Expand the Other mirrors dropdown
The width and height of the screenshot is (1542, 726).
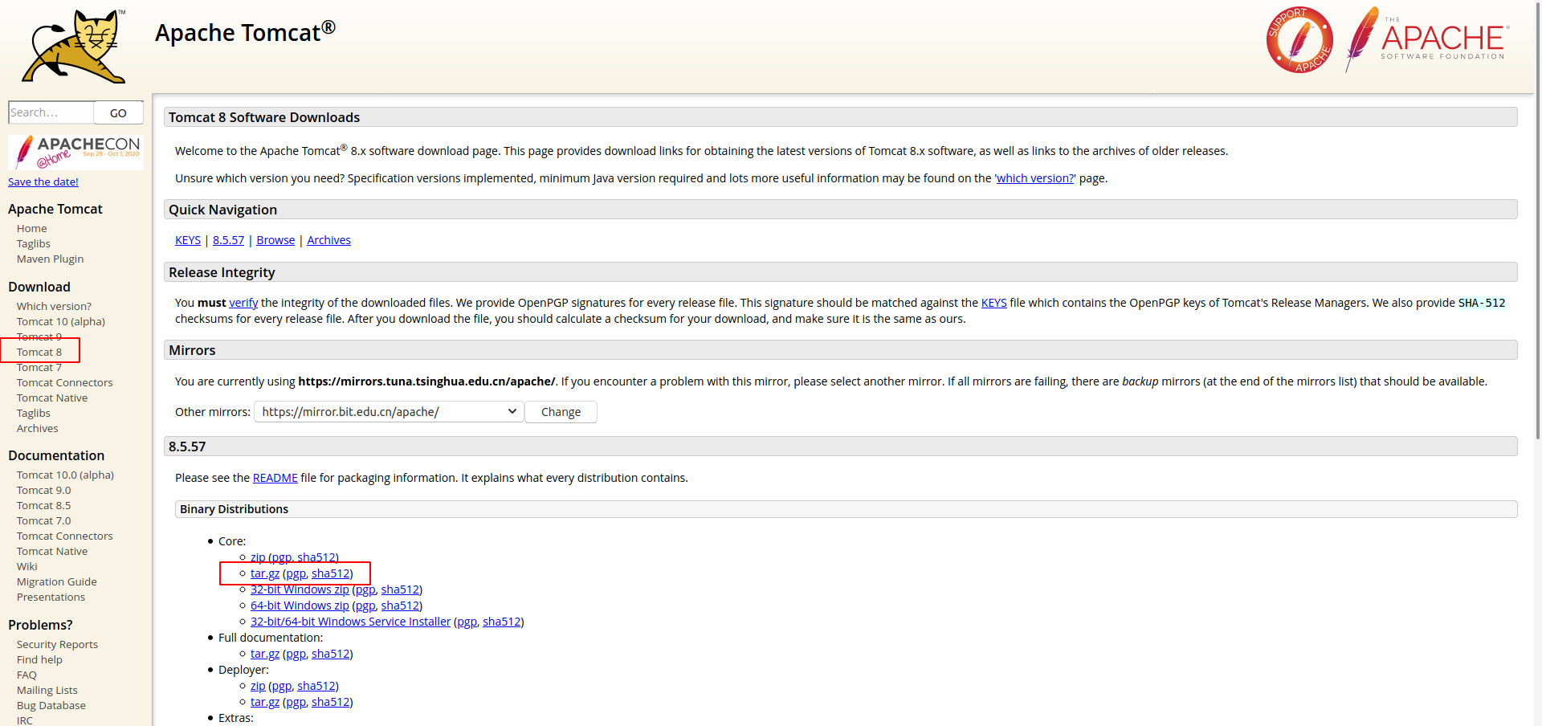389,412
